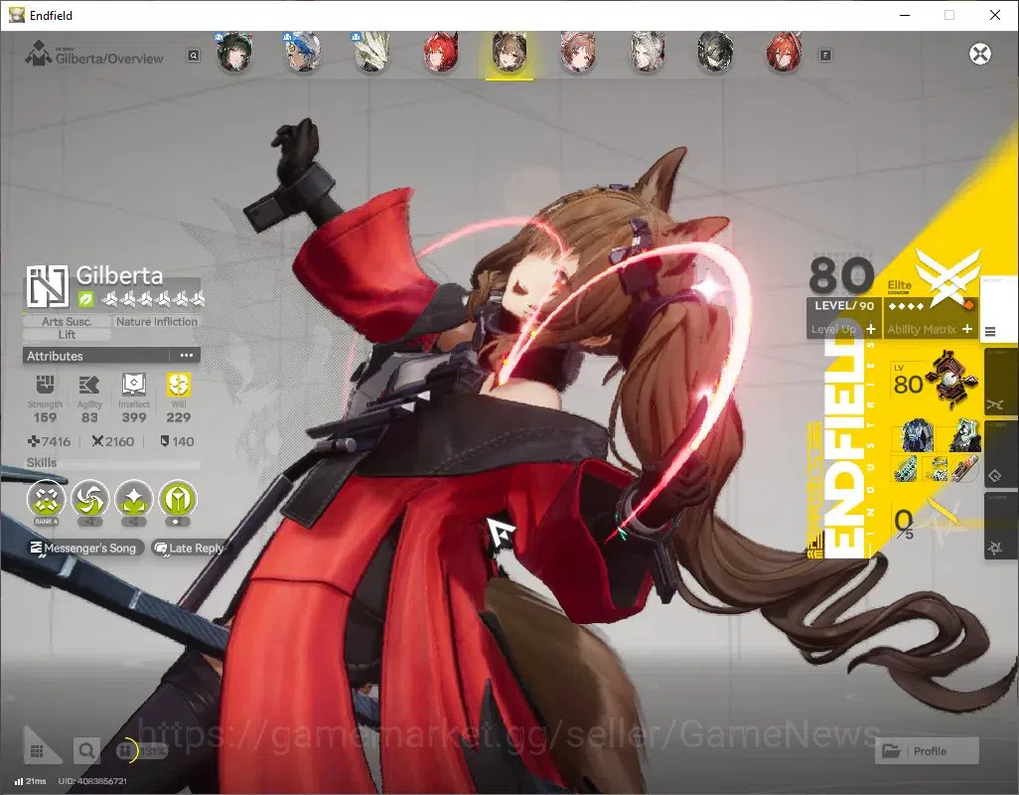Close the operator overview screen
Image resolution: width=1019 pixels, height=795 pixels.
980,54
